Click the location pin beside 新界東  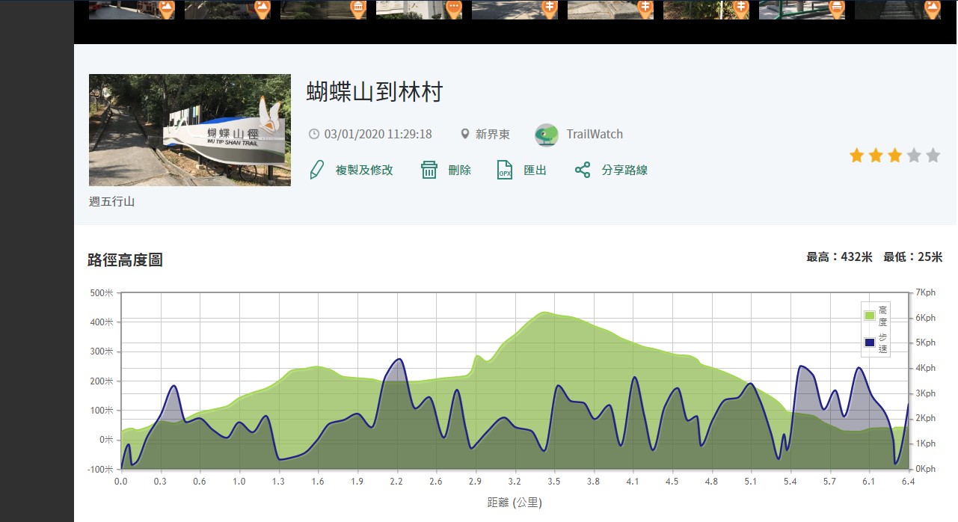point(465,135)
